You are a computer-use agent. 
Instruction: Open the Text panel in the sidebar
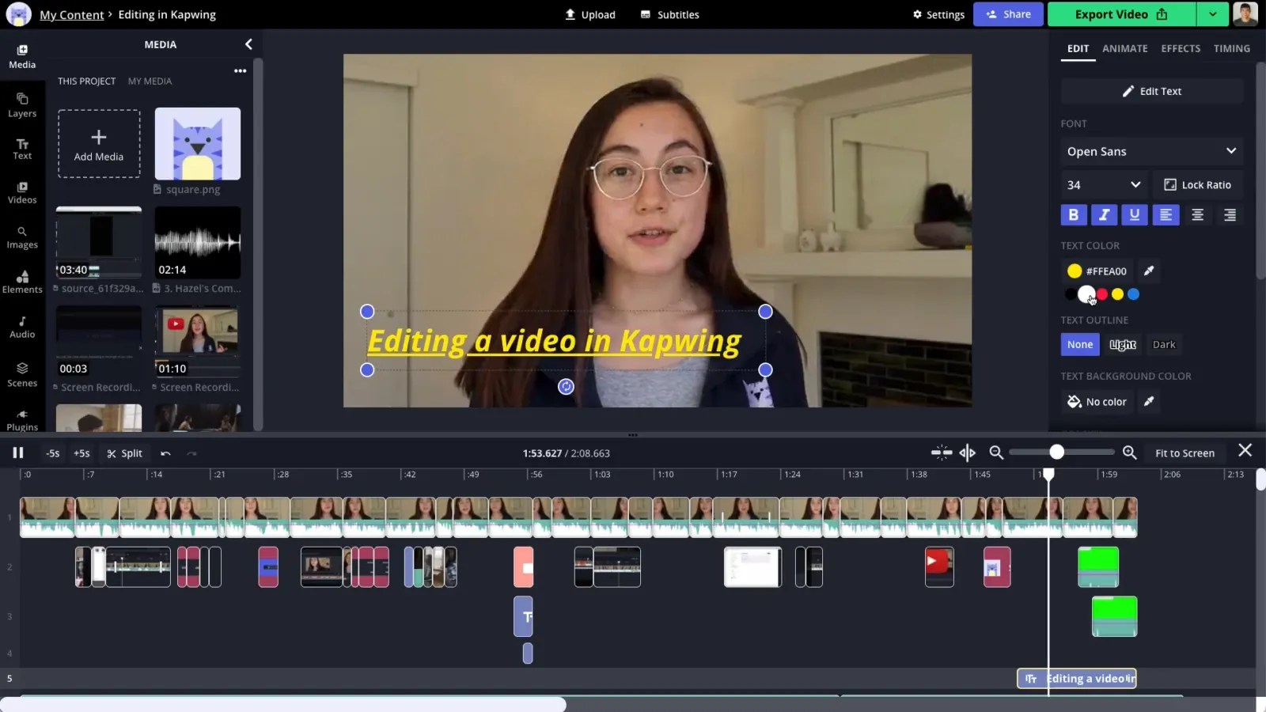[22, 149]
